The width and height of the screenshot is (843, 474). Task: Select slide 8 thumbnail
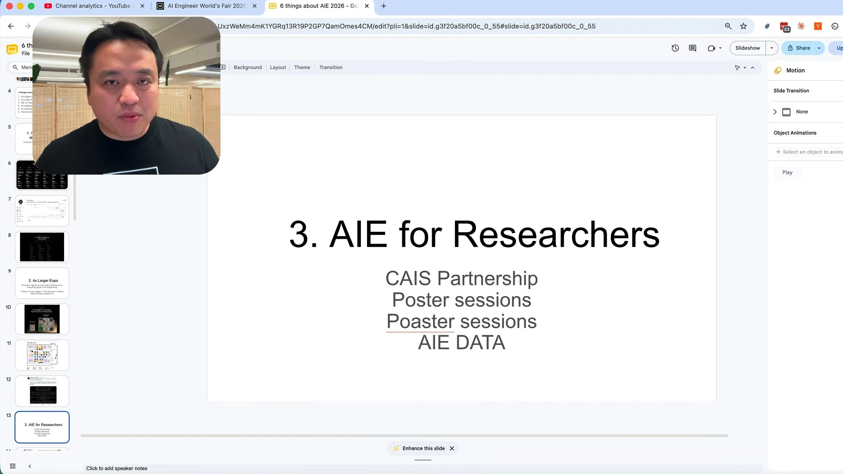[x=42, y=247]
